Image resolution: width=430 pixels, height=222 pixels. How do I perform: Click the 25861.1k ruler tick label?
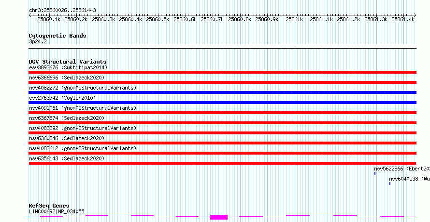(x=321, y=19)
